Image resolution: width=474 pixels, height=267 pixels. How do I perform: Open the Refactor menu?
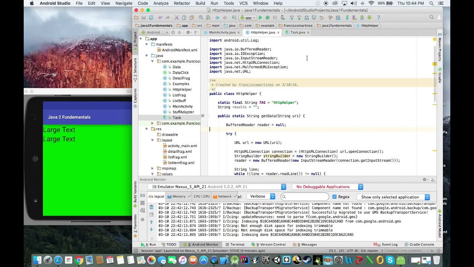(x=182, y=3)
